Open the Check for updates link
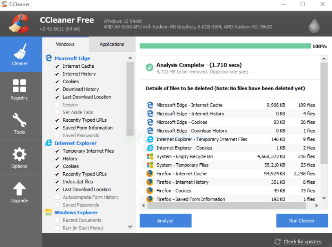Image resolution: width=332 pixels, height=247 pixels. [302, 242]
